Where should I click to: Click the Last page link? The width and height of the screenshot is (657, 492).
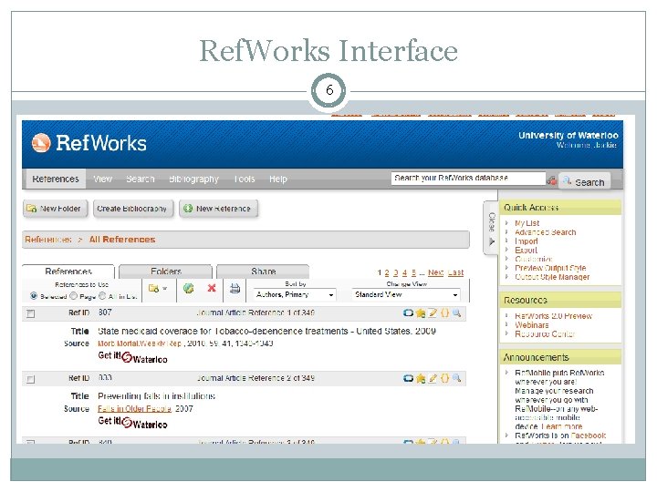[456, 272]
